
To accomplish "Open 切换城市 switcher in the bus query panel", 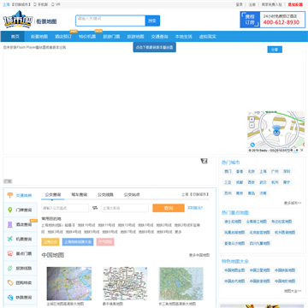I will pos(199,194).
